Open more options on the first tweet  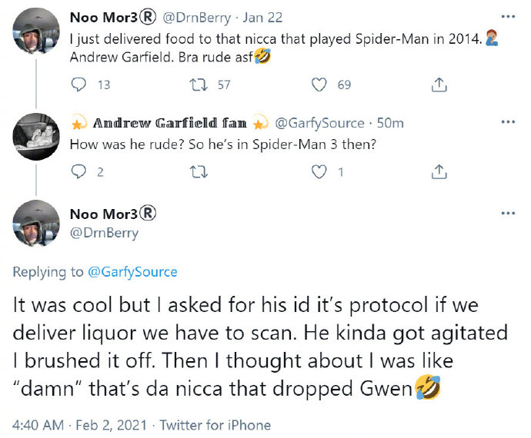pos(507,16)
